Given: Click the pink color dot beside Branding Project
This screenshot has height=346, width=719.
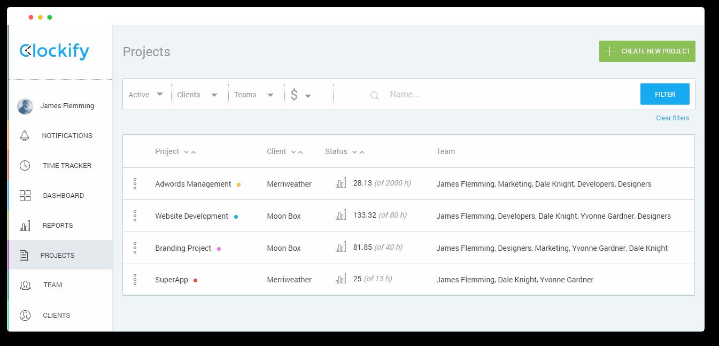Looking at the screenshot, I should click(219, 249).
